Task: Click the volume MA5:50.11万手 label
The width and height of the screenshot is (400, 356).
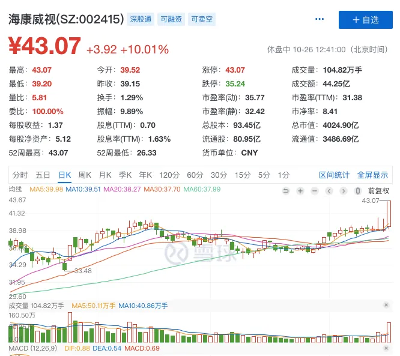Action: [x=93, y=306]
